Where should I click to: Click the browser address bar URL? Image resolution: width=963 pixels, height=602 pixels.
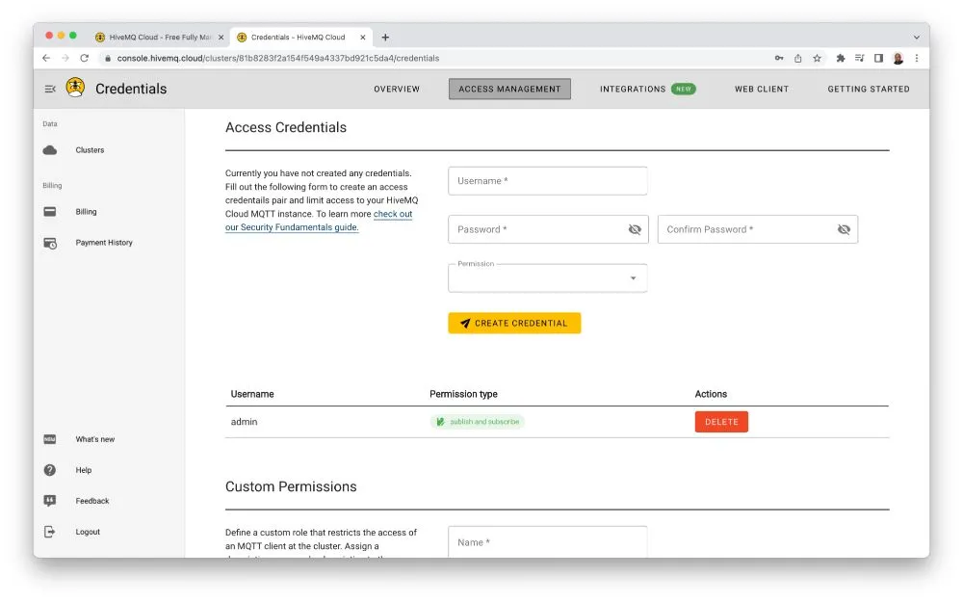pyautogui.click(x=278, y=59)
